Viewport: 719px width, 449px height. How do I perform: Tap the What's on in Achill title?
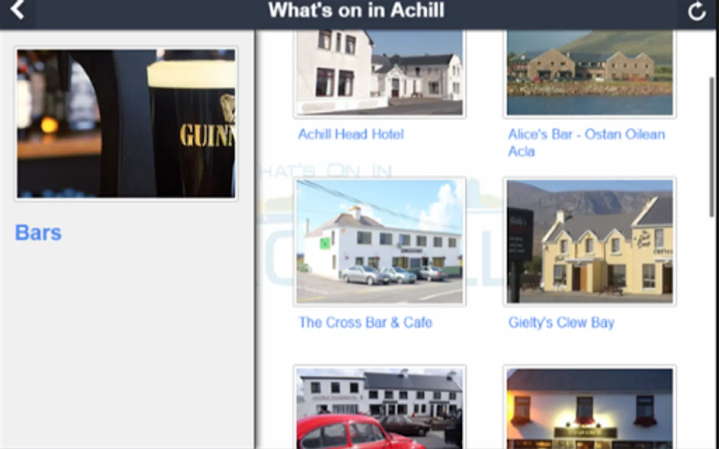pos(356,10)
